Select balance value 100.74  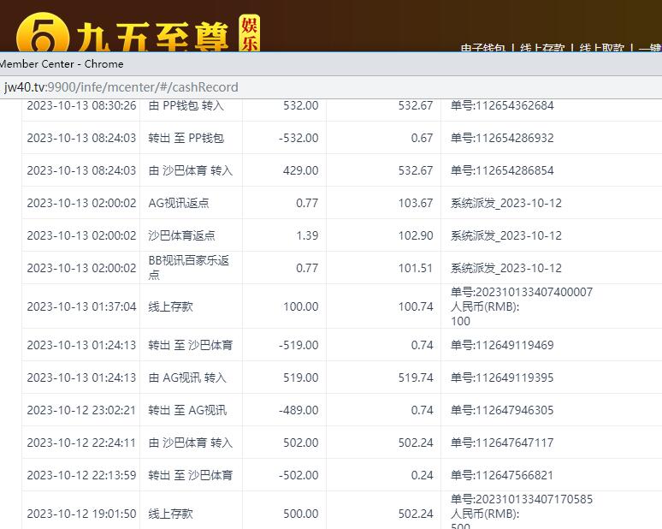pyautogui.click(x=416, y=306)
